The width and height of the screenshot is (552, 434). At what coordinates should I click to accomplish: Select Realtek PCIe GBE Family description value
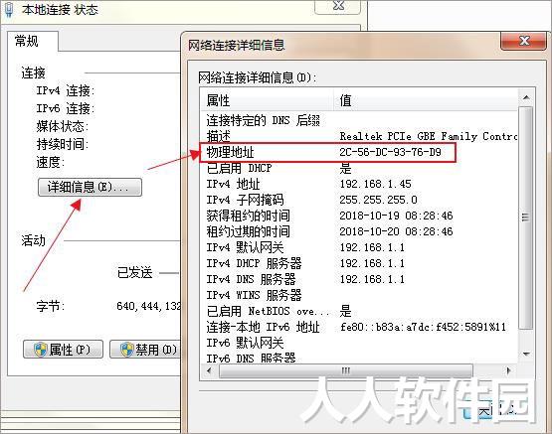click(x=428, y=136)
